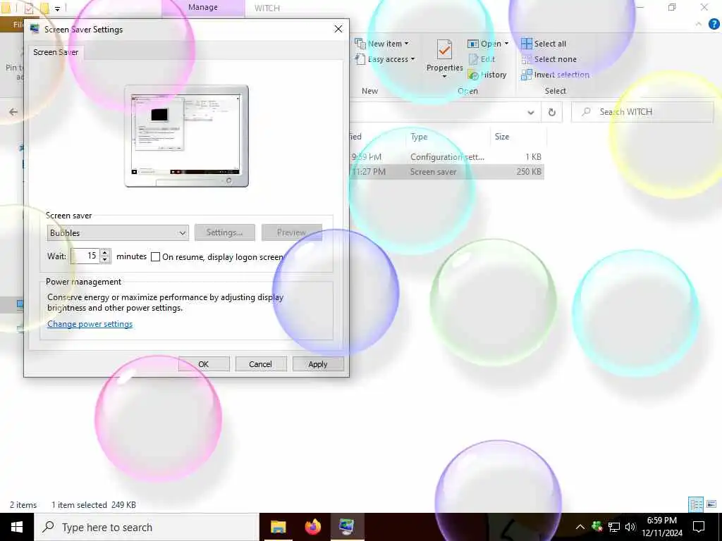Click the screen saver Settings button
Screen dimensions: 722x541
click(224, 232)
